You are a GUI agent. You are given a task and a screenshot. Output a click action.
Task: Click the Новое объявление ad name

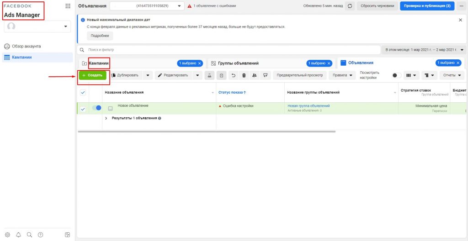point(133,105)
